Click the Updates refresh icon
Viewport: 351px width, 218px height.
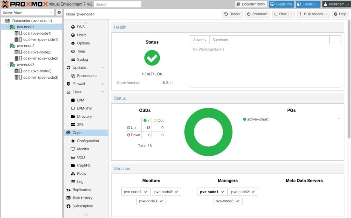68,68
